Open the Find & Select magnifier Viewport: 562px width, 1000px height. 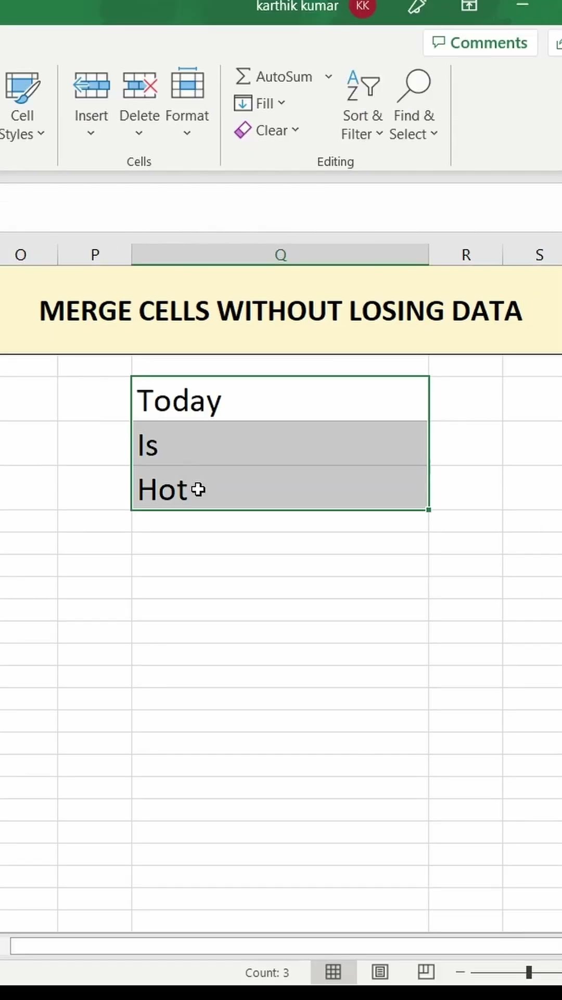click(x=414, y=86)
